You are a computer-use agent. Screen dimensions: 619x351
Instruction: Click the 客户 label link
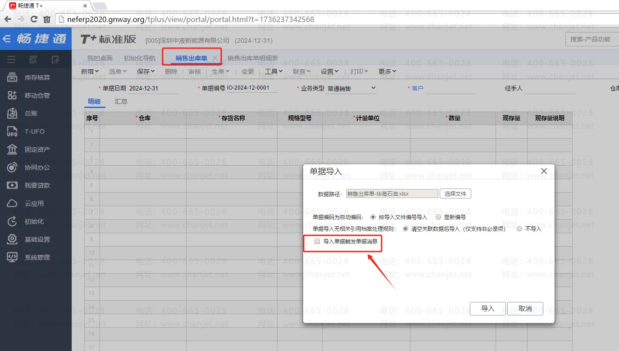pos(418,89)
